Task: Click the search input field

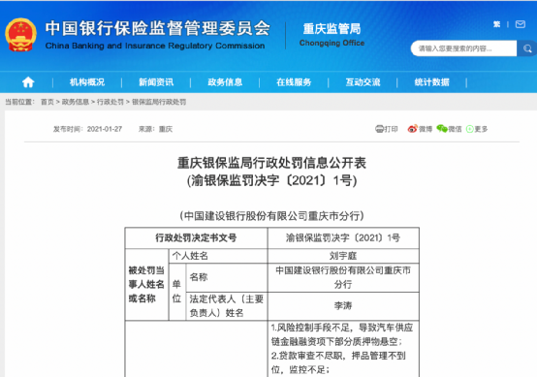Action: 464,48
